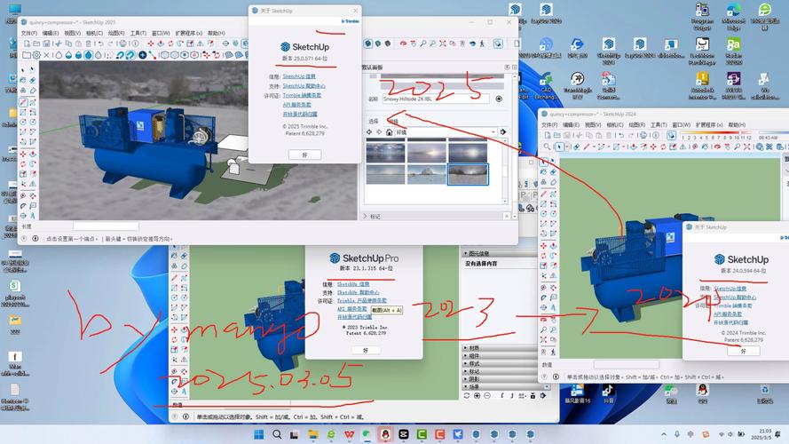Click the add scene plus icon in SketchUp 2023
Viewport: 789px width, 444px height.
point(477,396)
